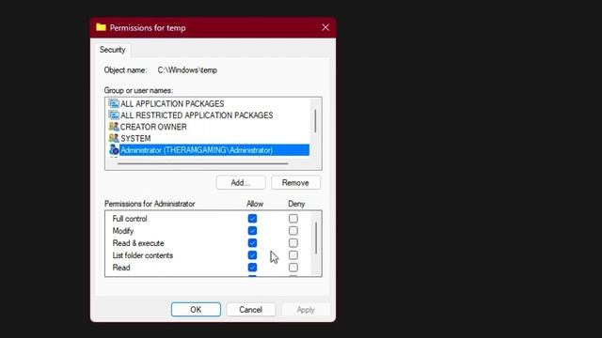
Task: Close the Permissions for temp dialog
Action: (x=325, y=27)
